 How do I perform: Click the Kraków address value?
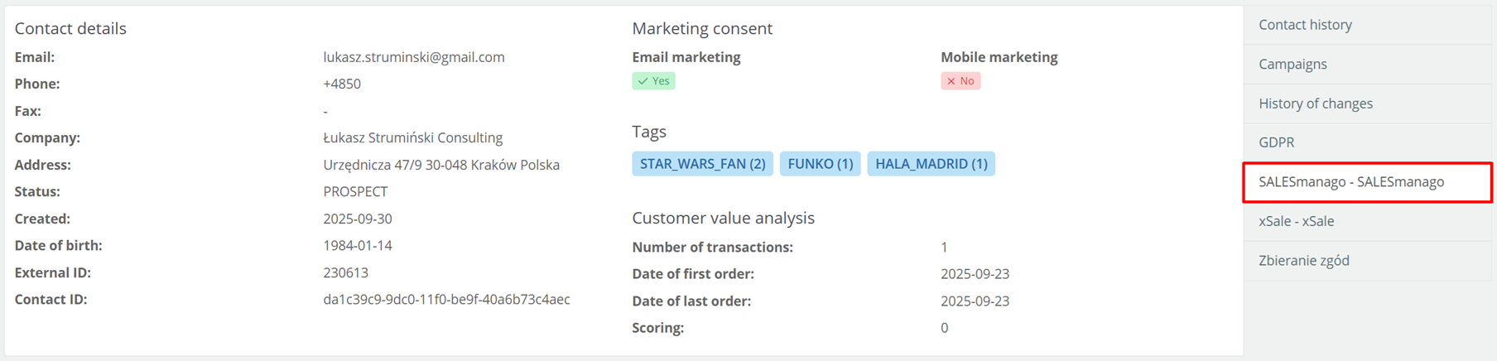(440, 165)
